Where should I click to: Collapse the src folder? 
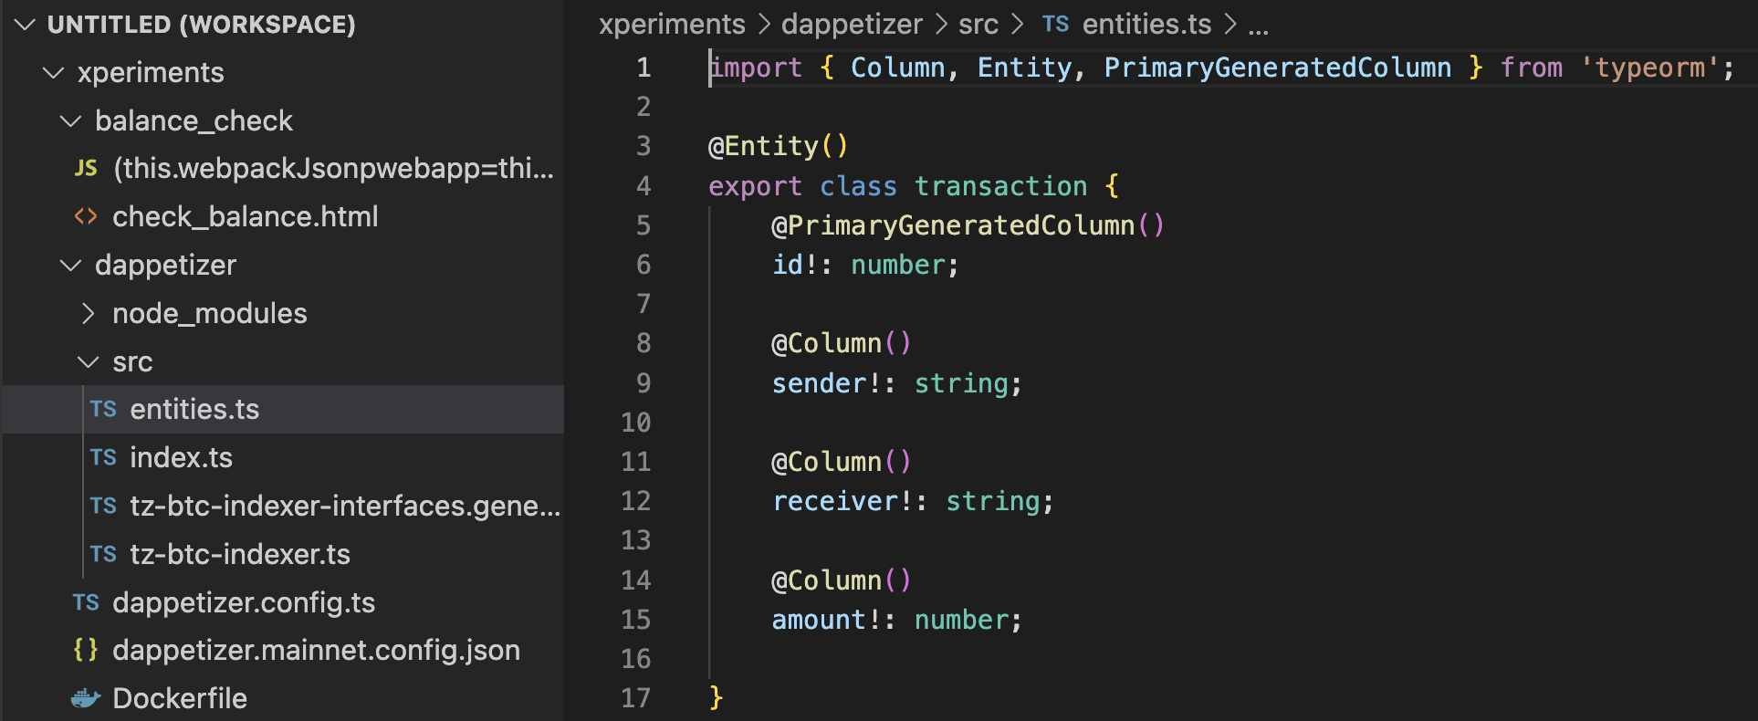coord(88,362)
